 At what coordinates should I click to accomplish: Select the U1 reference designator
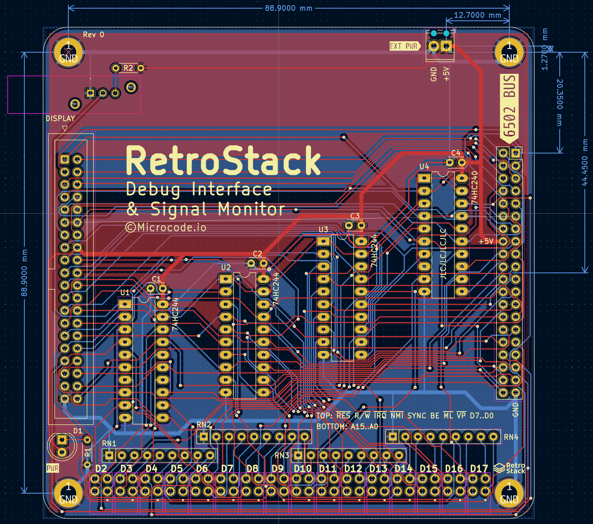[125, 292]
